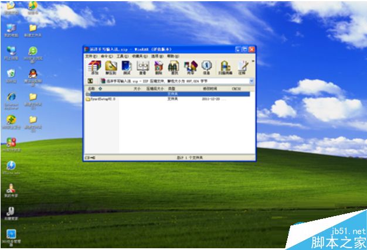
Task: Run the Test (测试) archive tool
Action: (x=127, y=67)
